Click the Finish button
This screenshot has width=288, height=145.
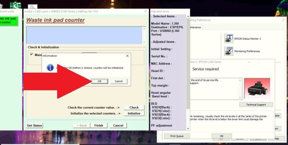point(99,125)
